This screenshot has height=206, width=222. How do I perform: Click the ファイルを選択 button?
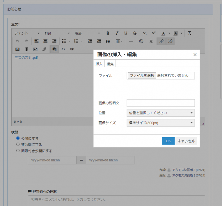point(142,75)
